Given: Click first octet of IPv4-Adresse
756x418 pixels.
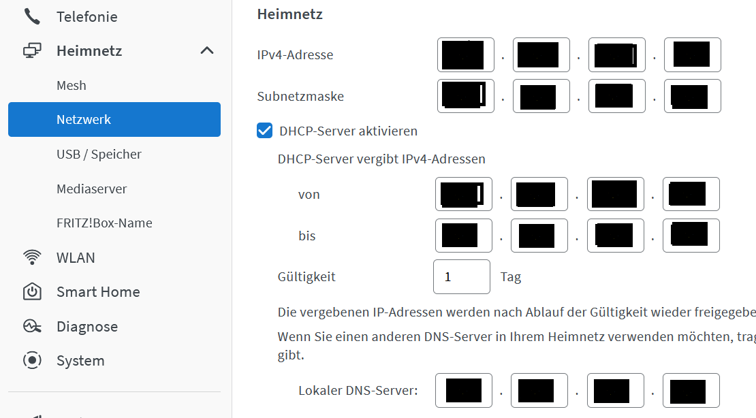Looking at the screenshot, I should click(465, 55).
